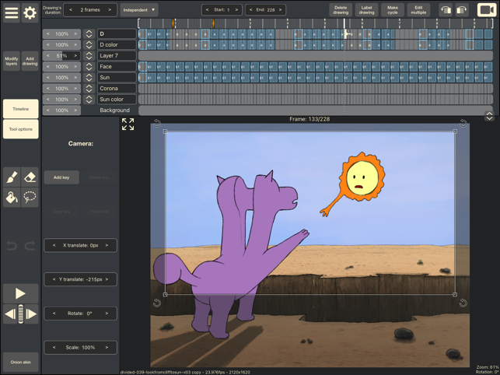
Task: Click the white playhead on the ruler
Action: pos(344,23)
